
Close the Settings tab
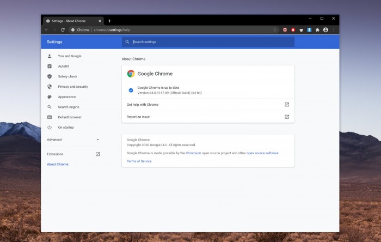pyautogui.click(x=100, y=21)
